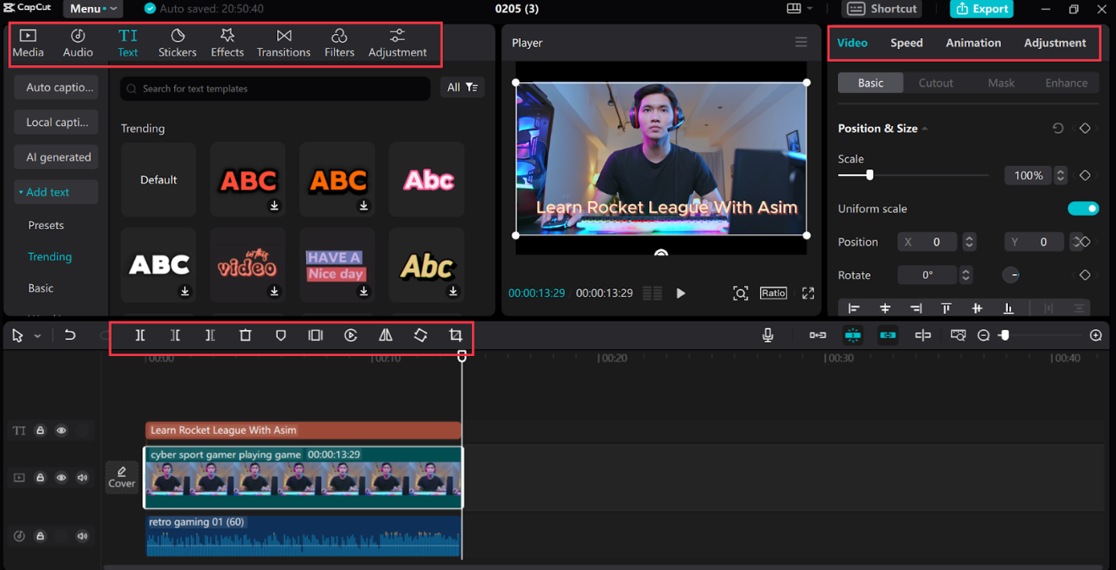Collapse the Add text category
The height and width of the screenshot is (570, 1116).
[x=56, y=192]
